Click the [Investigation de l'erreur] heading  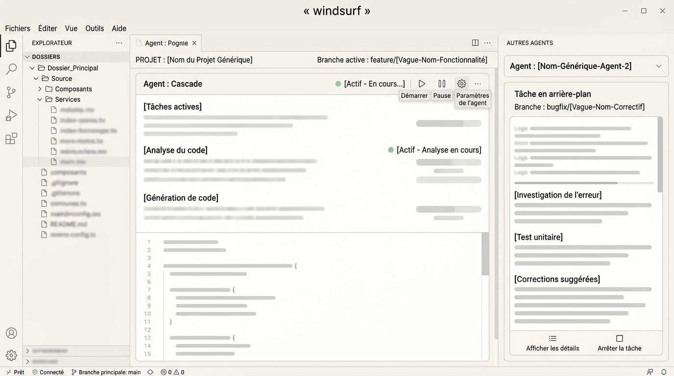(558, 195)
